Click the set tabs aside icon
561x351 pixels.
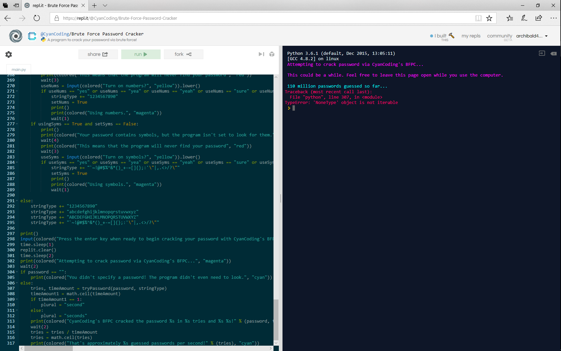pos(16,5)
